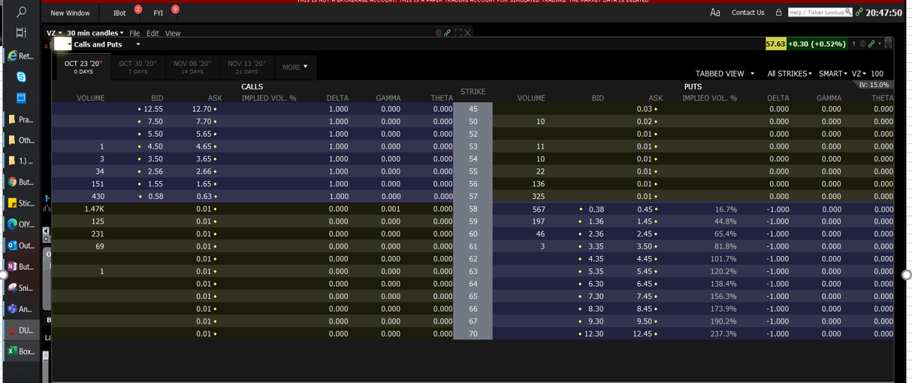Click the green chain link icon in chart header
912x383 pixels.
click(x=447, y=33)
